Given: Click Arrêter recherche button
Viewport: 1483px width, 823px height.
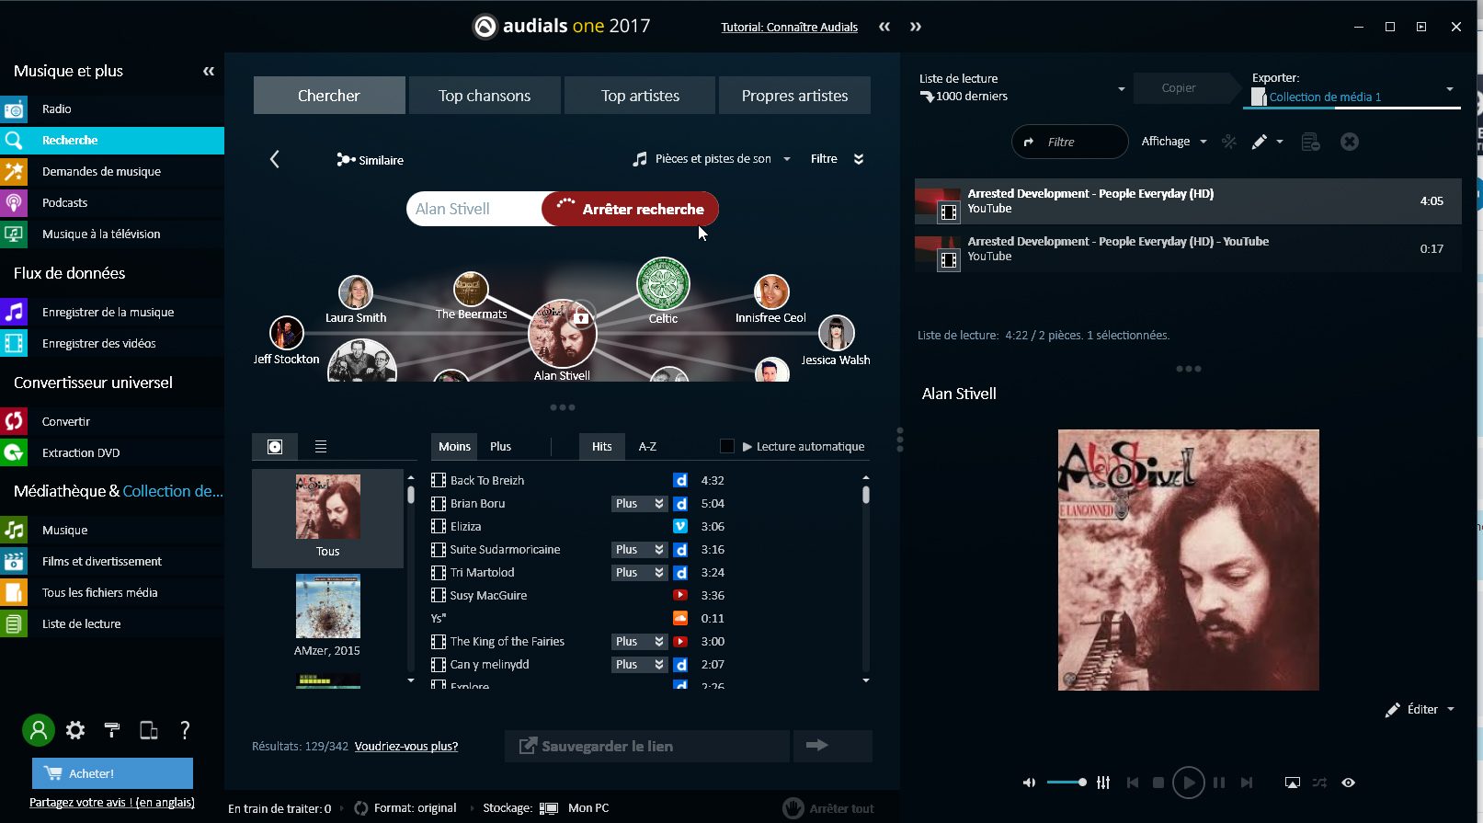Looking at the screenshot, I should (631, 209).
